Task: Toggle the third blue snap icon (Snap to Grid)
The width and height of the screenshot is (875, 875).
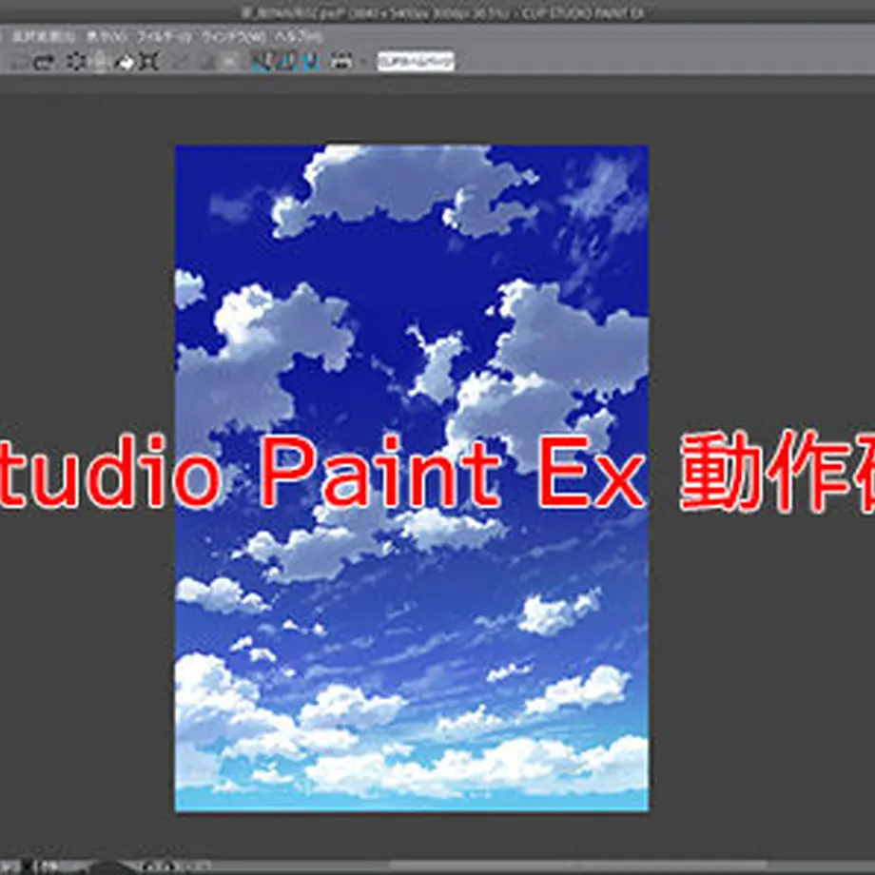Action: coord(310,62)
